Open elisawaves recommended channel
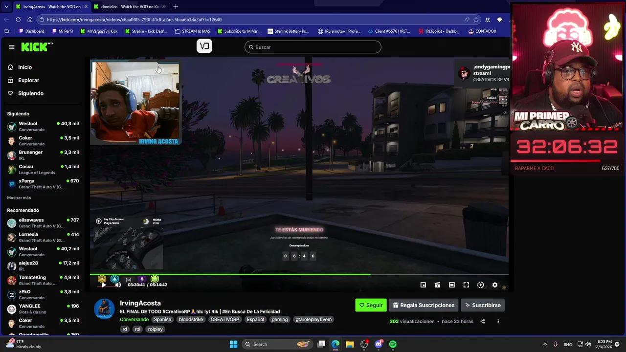 point(43,223)
